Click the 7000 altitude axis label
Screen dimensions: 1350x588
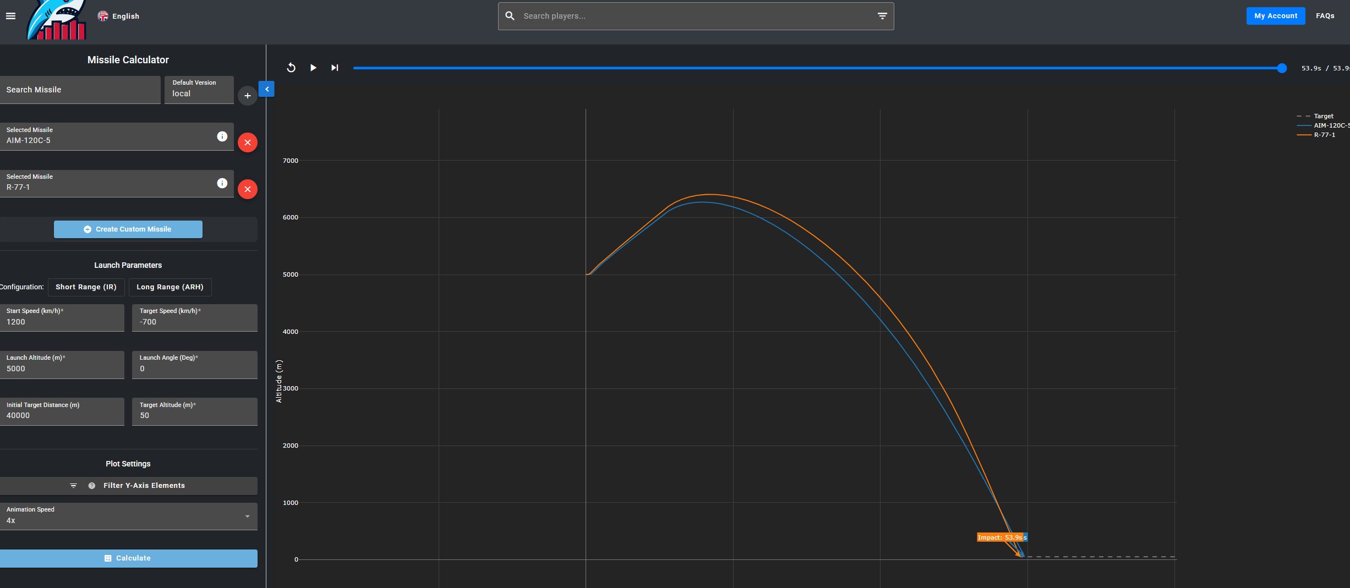pyautogui.click(x=291, y=161)
